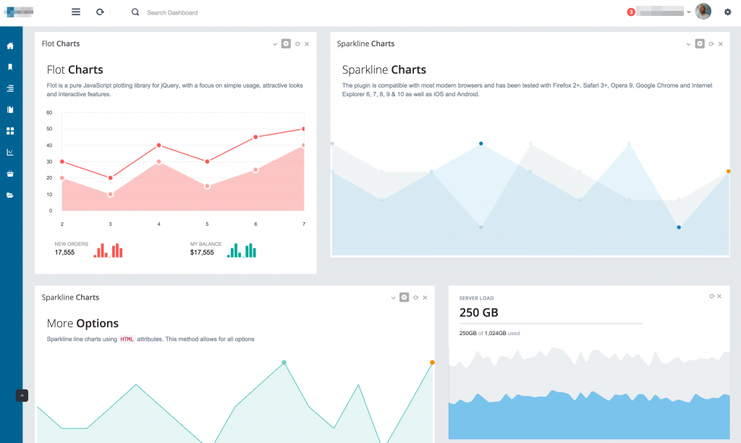Open top Sparkline Charts panel settings gear

(x=700, y=43)
